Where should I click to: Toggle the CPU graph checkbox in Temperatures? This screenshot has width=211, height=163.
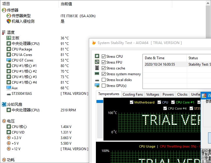159,102
